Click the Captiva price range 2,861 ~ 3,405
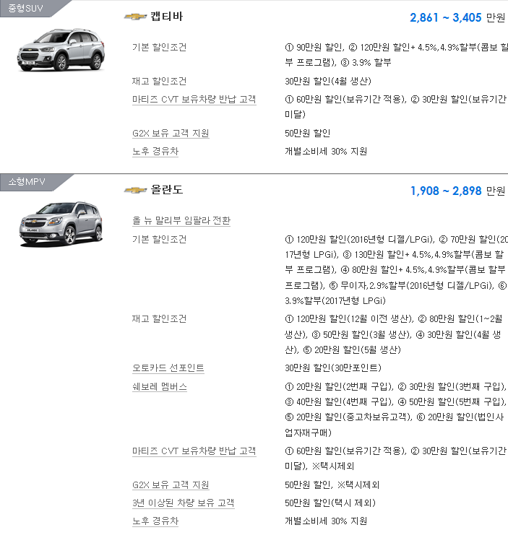Image resolution: width=508 pixels, height=543 pixels. pyautogui.click(x=446, y=17)
